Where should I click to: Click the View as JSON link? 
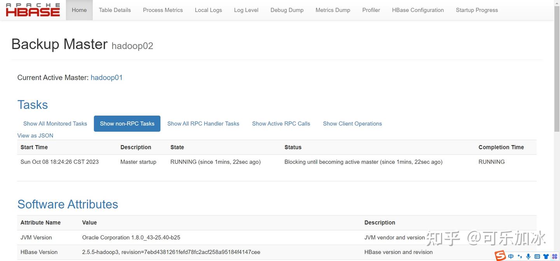coord(35,135)
